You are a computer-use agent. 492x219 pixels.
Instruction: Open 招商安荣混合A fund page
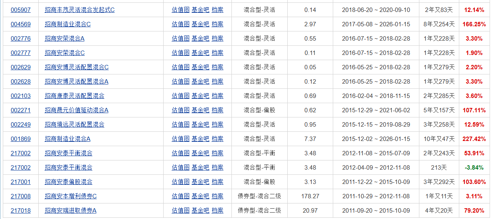[65, 39]
